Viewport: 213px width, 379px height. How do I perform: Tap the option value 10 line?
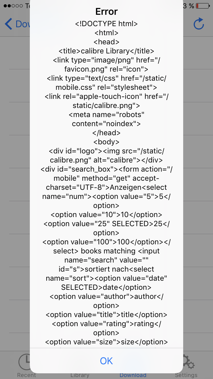click(x=106, y=215)
